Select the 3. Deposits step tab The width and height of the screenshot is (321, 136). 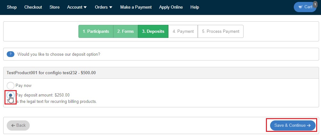click(x=153, y=31)
